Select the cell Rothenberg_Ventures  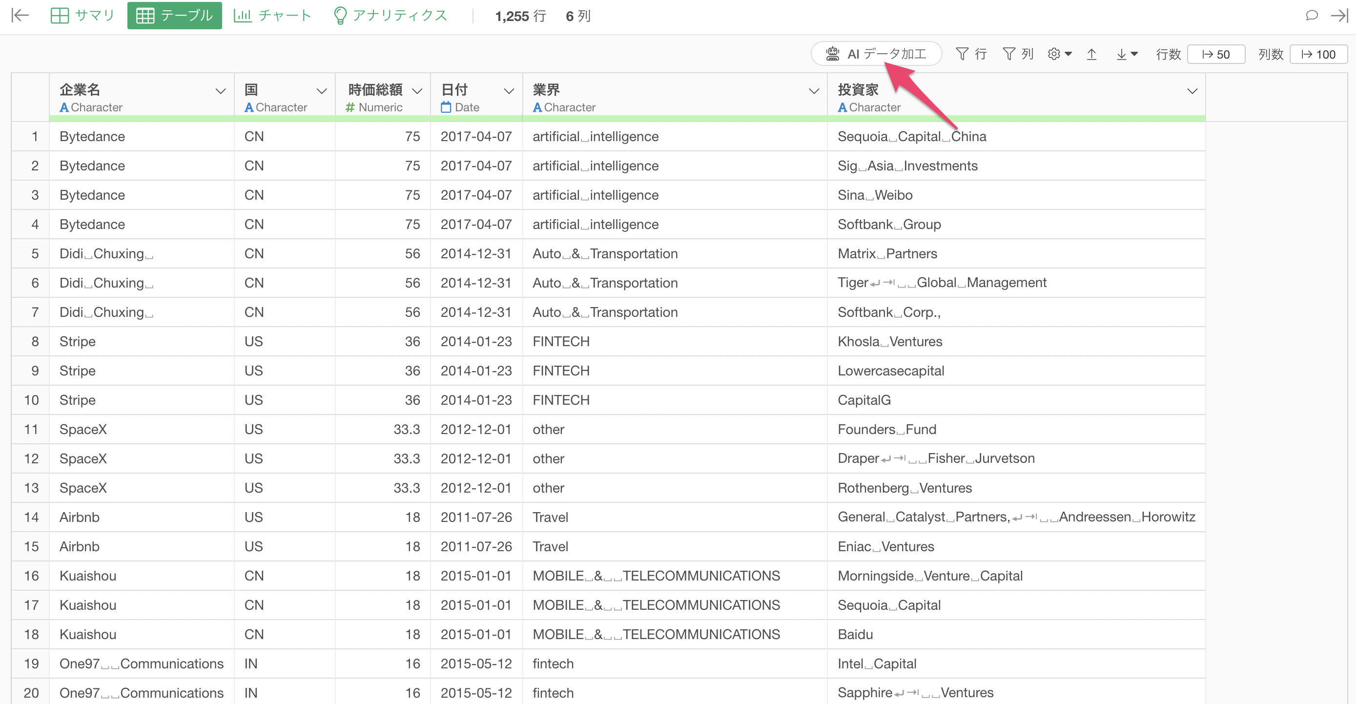pos(1016,488)
